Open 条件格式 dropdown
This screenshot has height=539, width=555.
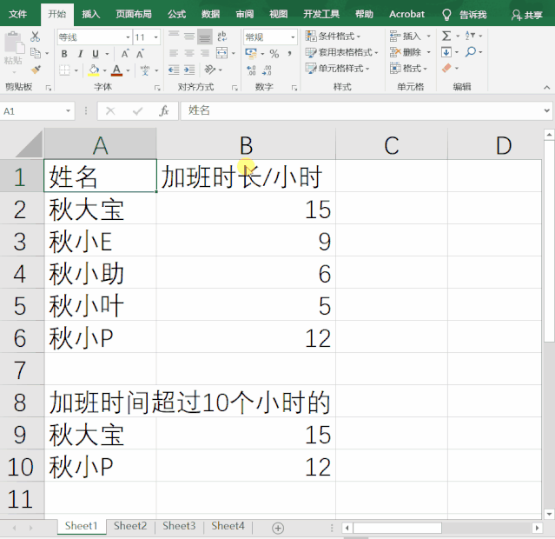[x=333, y=37]
